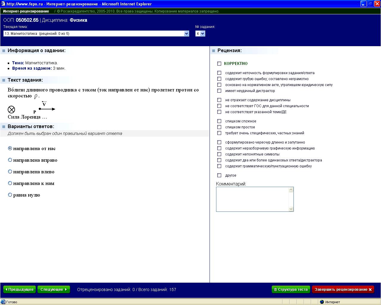Click 'Рецензия:' section header
The height and width of the screenshot is (305, 381).
pyautogui.click(x=229, y=51)
